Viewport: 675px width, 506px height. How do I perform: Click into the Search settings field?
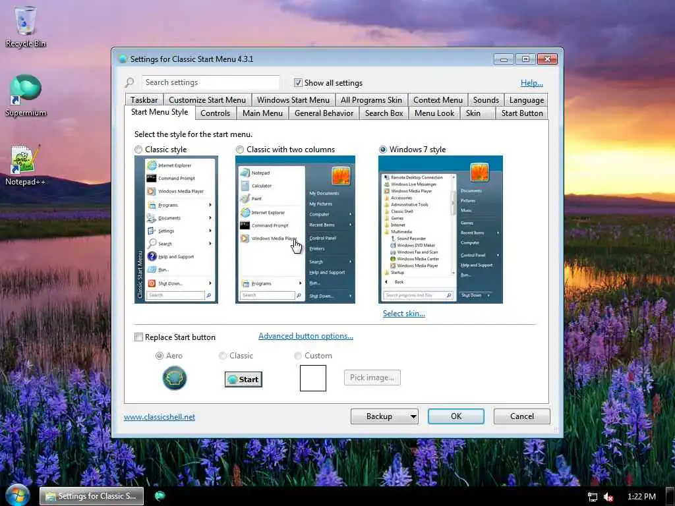(x=210, y=82)
